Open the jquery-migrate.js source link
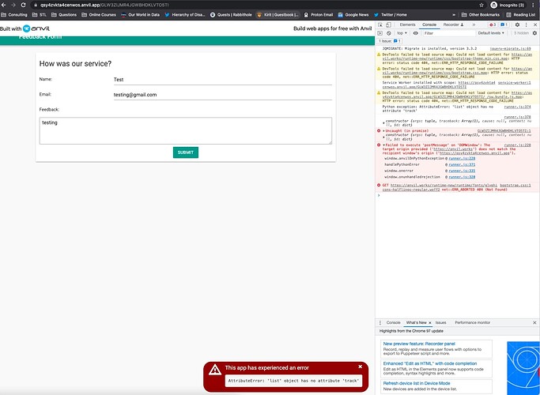The height and width of the screenshot is (395, 540). 511,49
